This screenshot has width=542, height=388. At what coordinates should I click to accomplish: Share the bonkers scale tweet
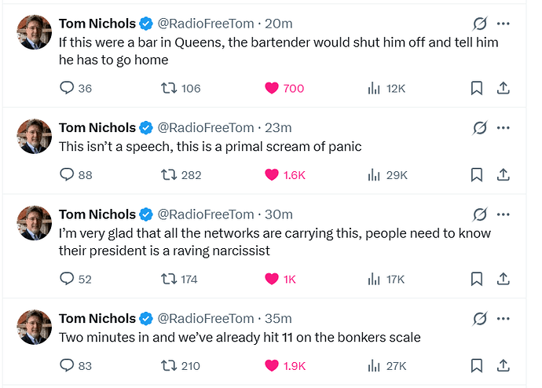[x=504, y=365]
